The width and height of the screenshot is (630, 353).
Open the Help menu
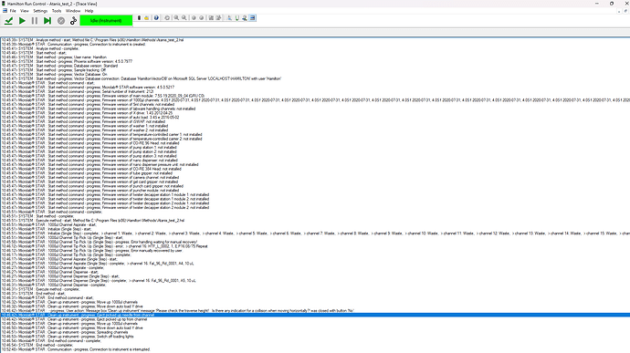[x=89, y=11]
